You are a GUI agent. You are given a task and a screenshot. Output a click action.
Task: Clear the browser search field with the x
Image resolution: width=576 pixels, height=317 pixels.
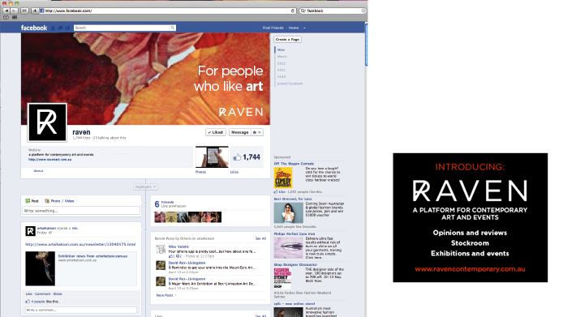click(x=363, y=11)
